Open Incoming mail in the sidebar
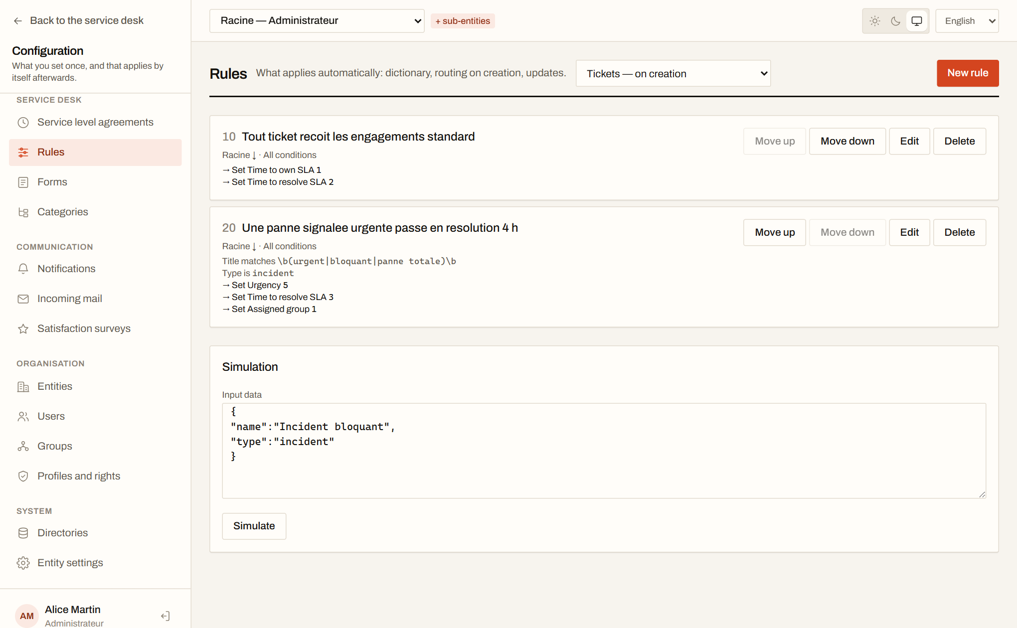The image size is (1017, 628). tap(95, 299)
